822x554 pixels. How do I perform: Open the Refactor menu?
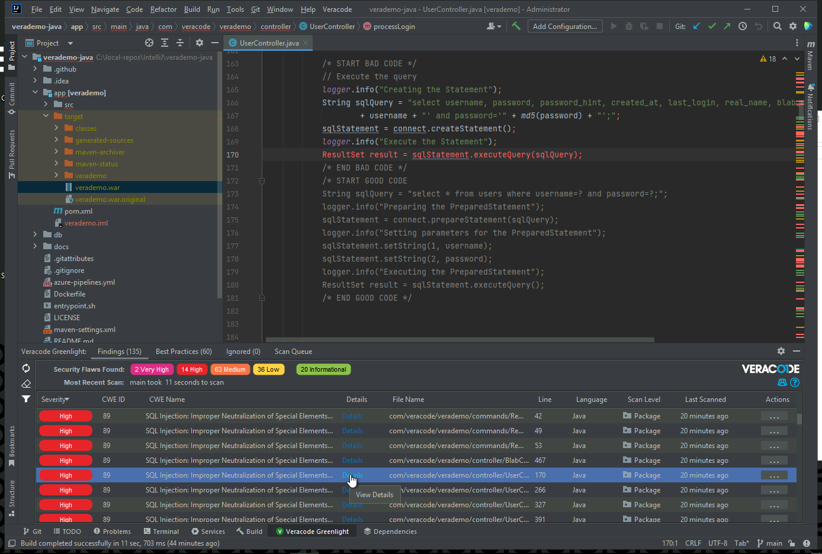pos(163,9)
